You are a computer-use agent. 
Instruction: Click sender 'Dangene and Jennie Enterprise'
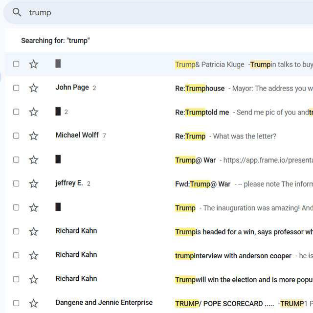[x=104, y=302]
